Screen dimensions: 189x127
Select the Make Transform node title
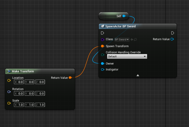tap(23, 71)
